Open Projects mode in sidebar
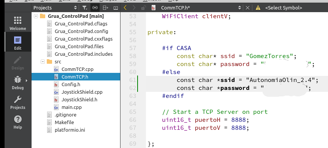 tap(18, 102)
